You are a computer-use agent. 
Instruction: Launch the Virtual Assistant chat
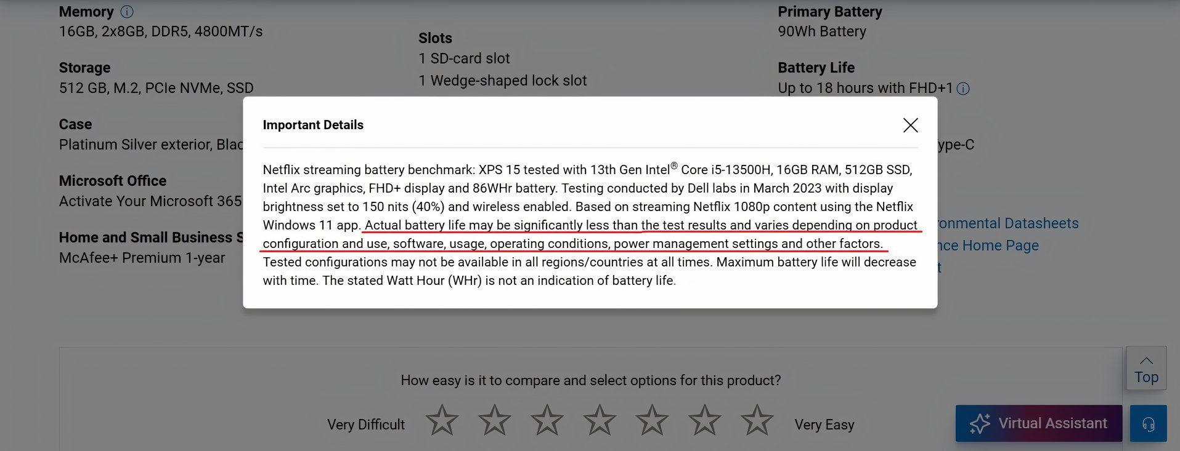(x=1038, y=423)
